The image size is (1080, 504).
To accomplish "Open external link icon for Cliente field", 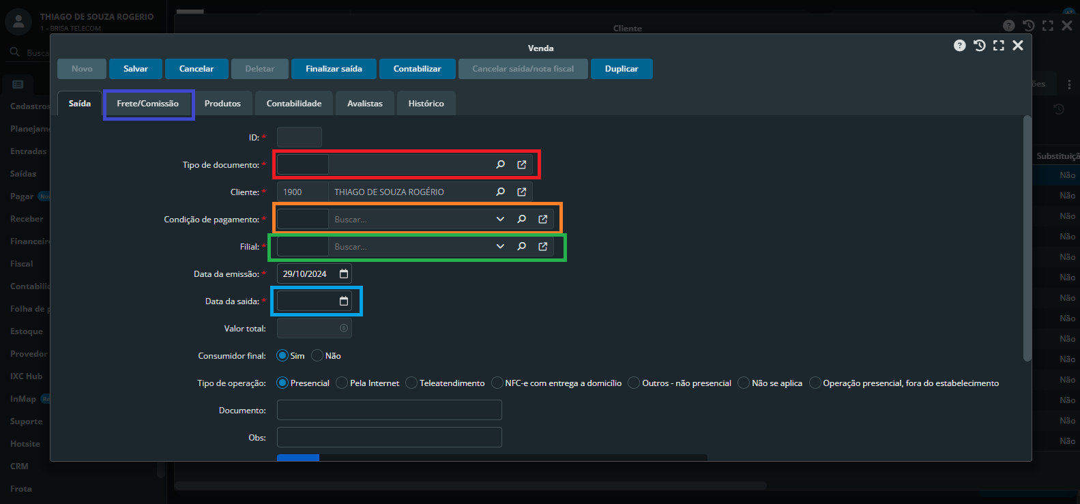I will tap(522, 192).
